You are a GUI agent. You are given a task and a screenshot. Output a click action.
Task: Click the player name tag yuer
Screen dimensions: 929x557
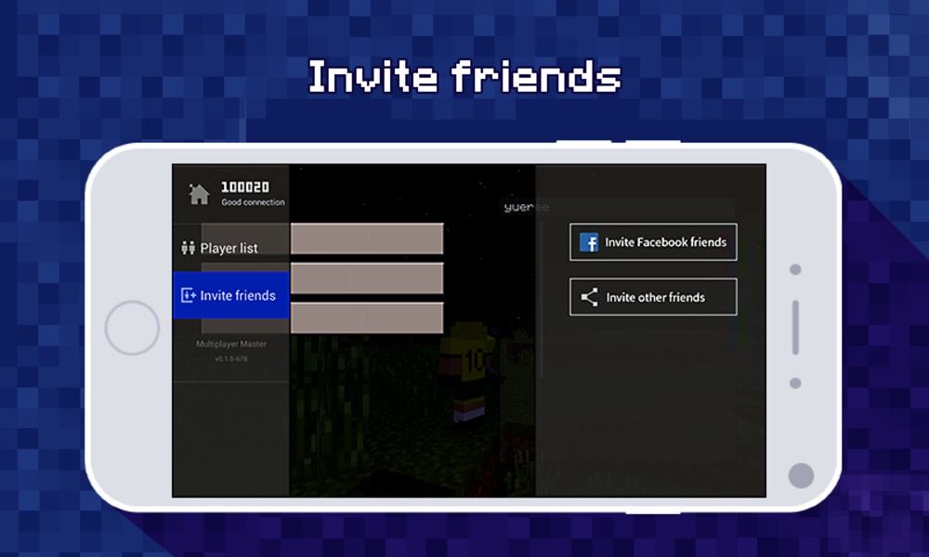pyautogui.click(x=526, y=207)
